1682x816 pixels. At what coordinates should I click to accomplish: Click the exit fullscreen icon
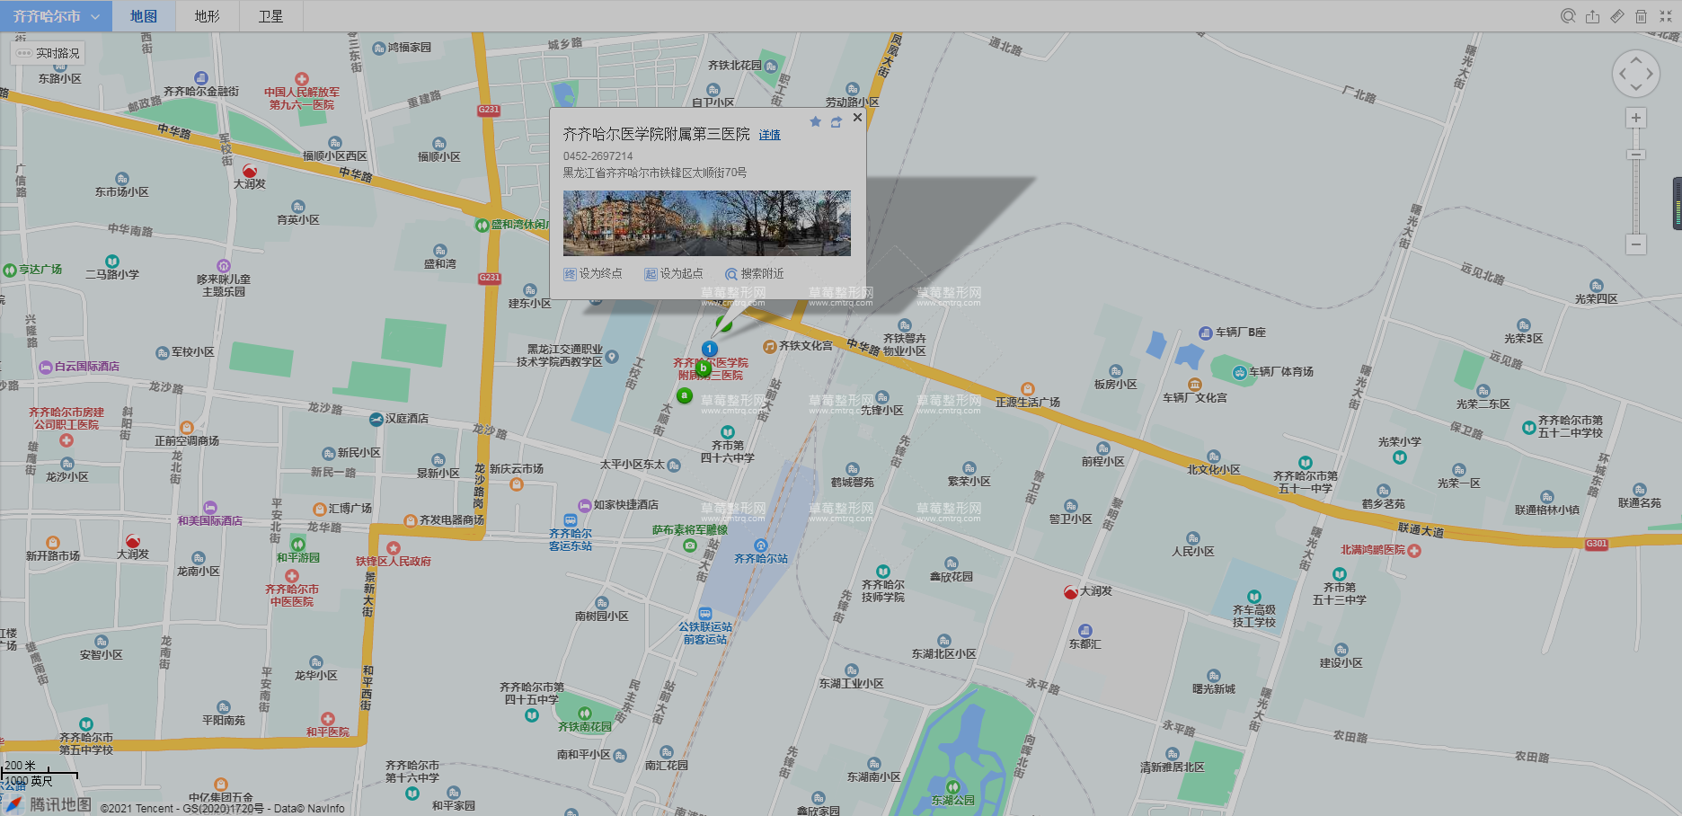(1665, 16)
